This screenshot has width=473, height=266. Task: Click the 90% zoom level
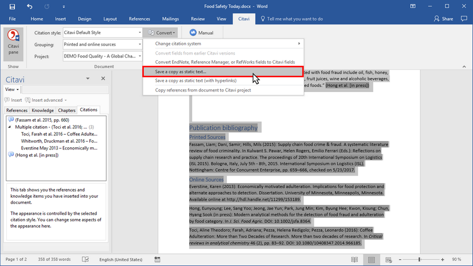457,259
